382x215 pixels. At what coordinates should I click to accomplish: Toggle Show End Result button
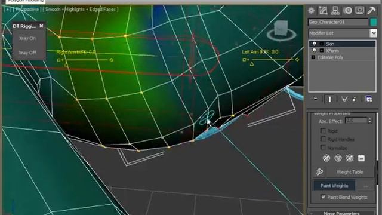pyautogui.click(x=329, y=99)
